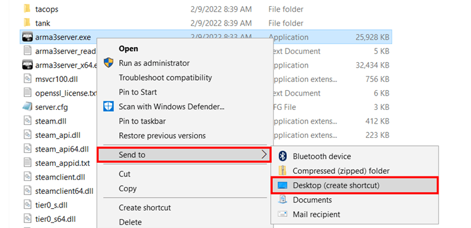Click the arma3server.exe application icon

(x=27, y=37)
